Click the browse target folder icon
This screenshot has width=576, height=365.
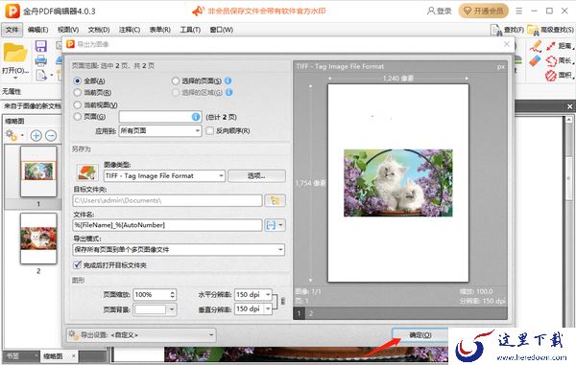[275, 200]
